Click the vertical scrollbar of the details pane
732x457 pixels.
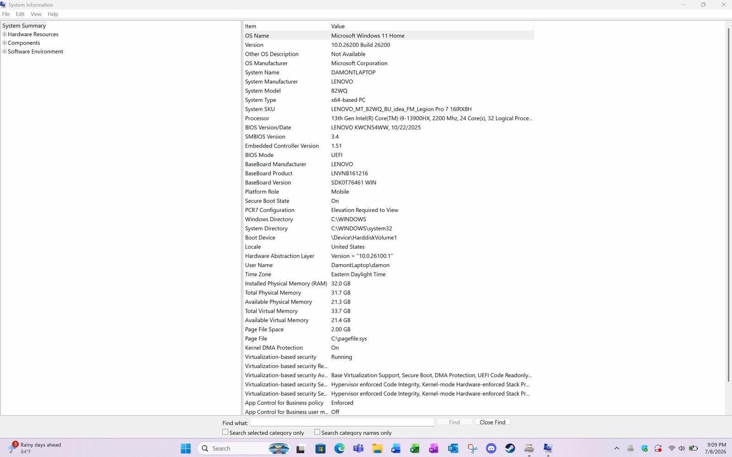[x=728, y=205]
